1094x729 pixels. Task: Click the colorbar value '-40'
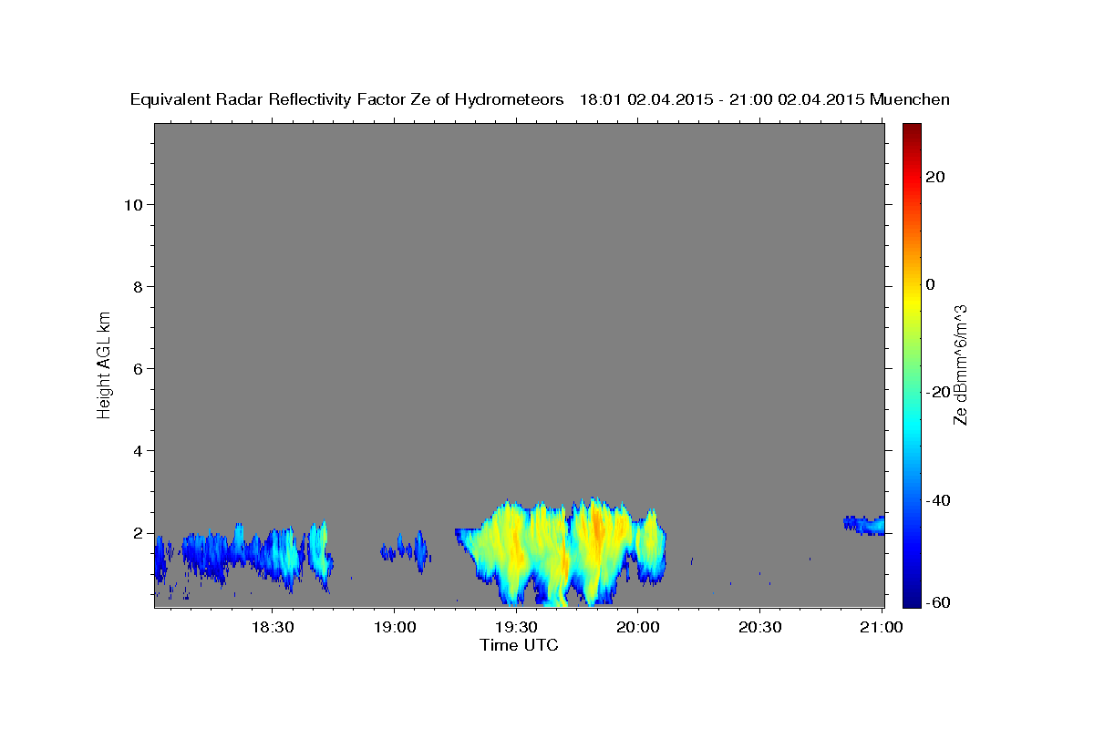coord(939,500)
